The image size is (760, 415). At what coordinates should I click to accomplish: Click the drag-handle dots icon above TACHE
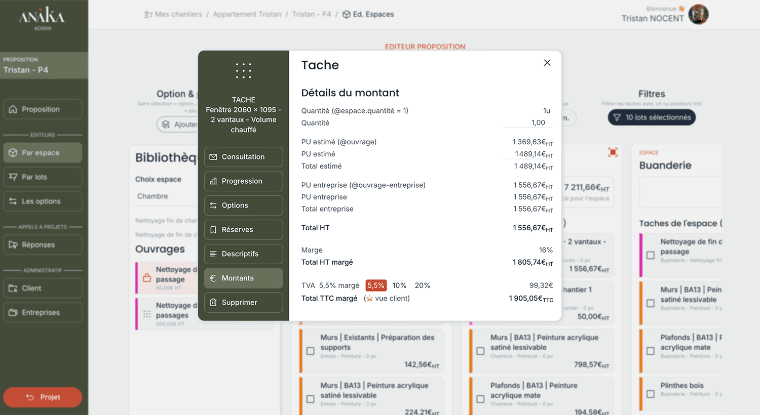(x=243, y=71)
